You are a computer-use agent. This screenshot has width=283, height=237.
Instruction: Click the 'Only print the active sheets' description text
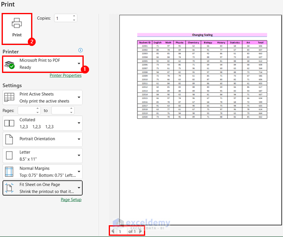tap(44, 101)
